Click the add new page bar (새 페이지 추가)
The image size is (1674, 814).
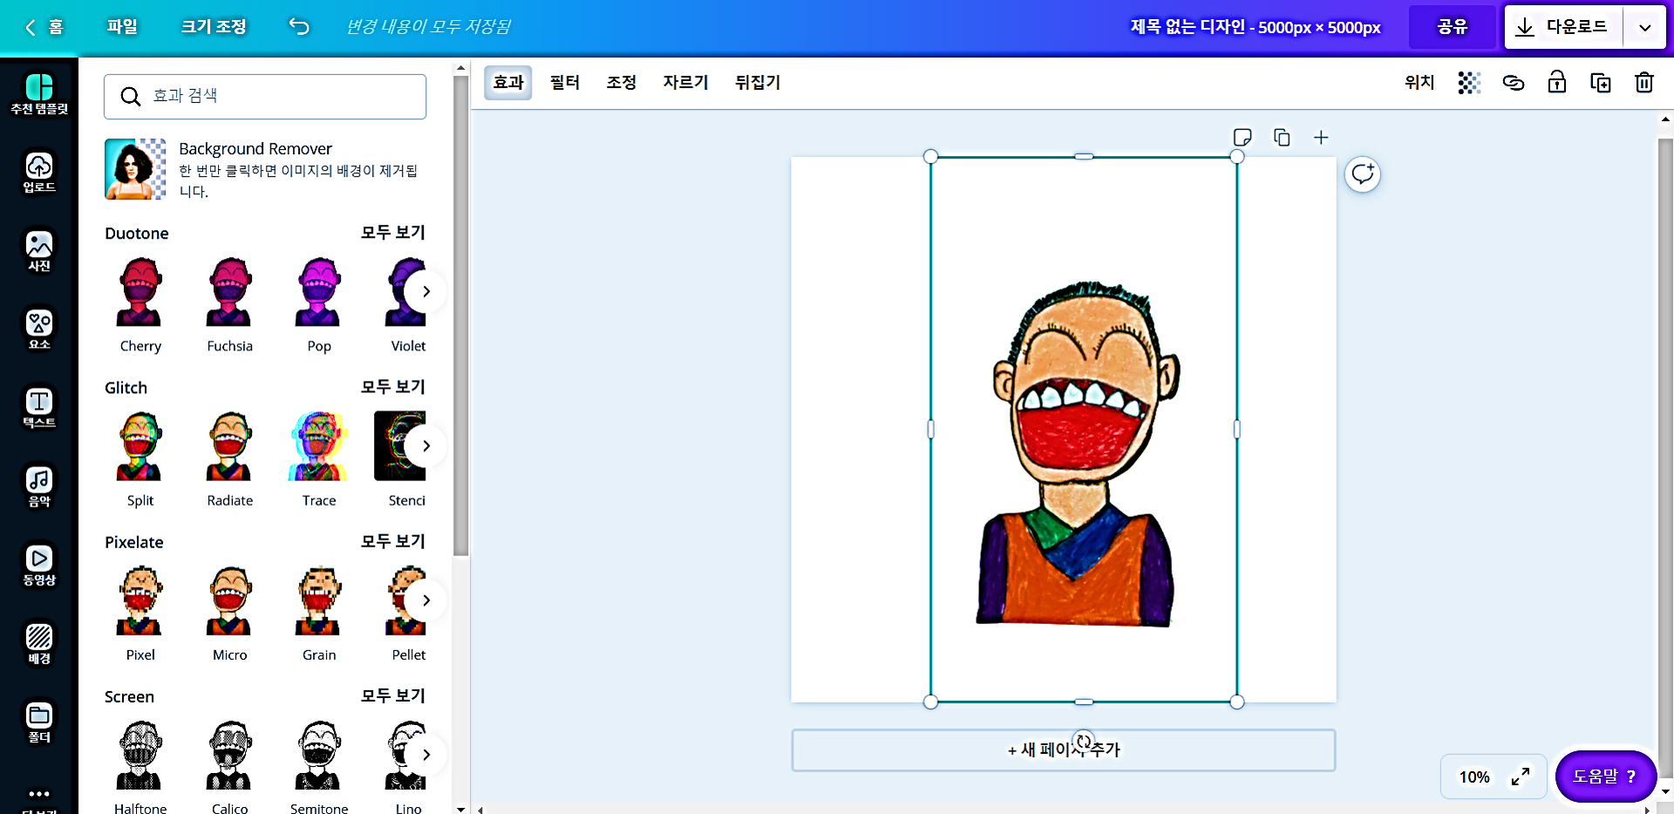click(x=1064, y=750)
